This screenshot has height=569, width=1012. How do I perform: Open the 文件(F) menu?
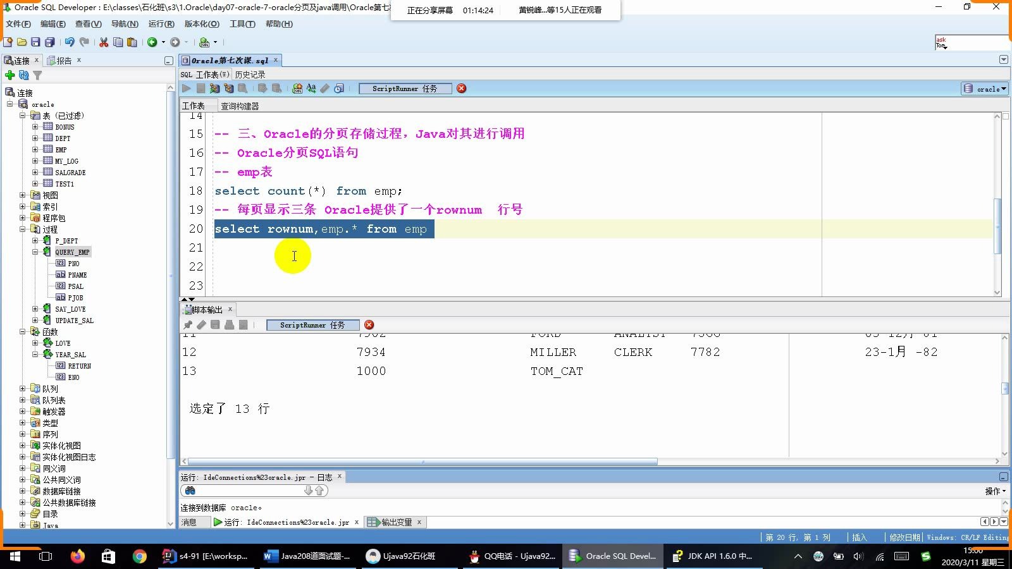18,24
